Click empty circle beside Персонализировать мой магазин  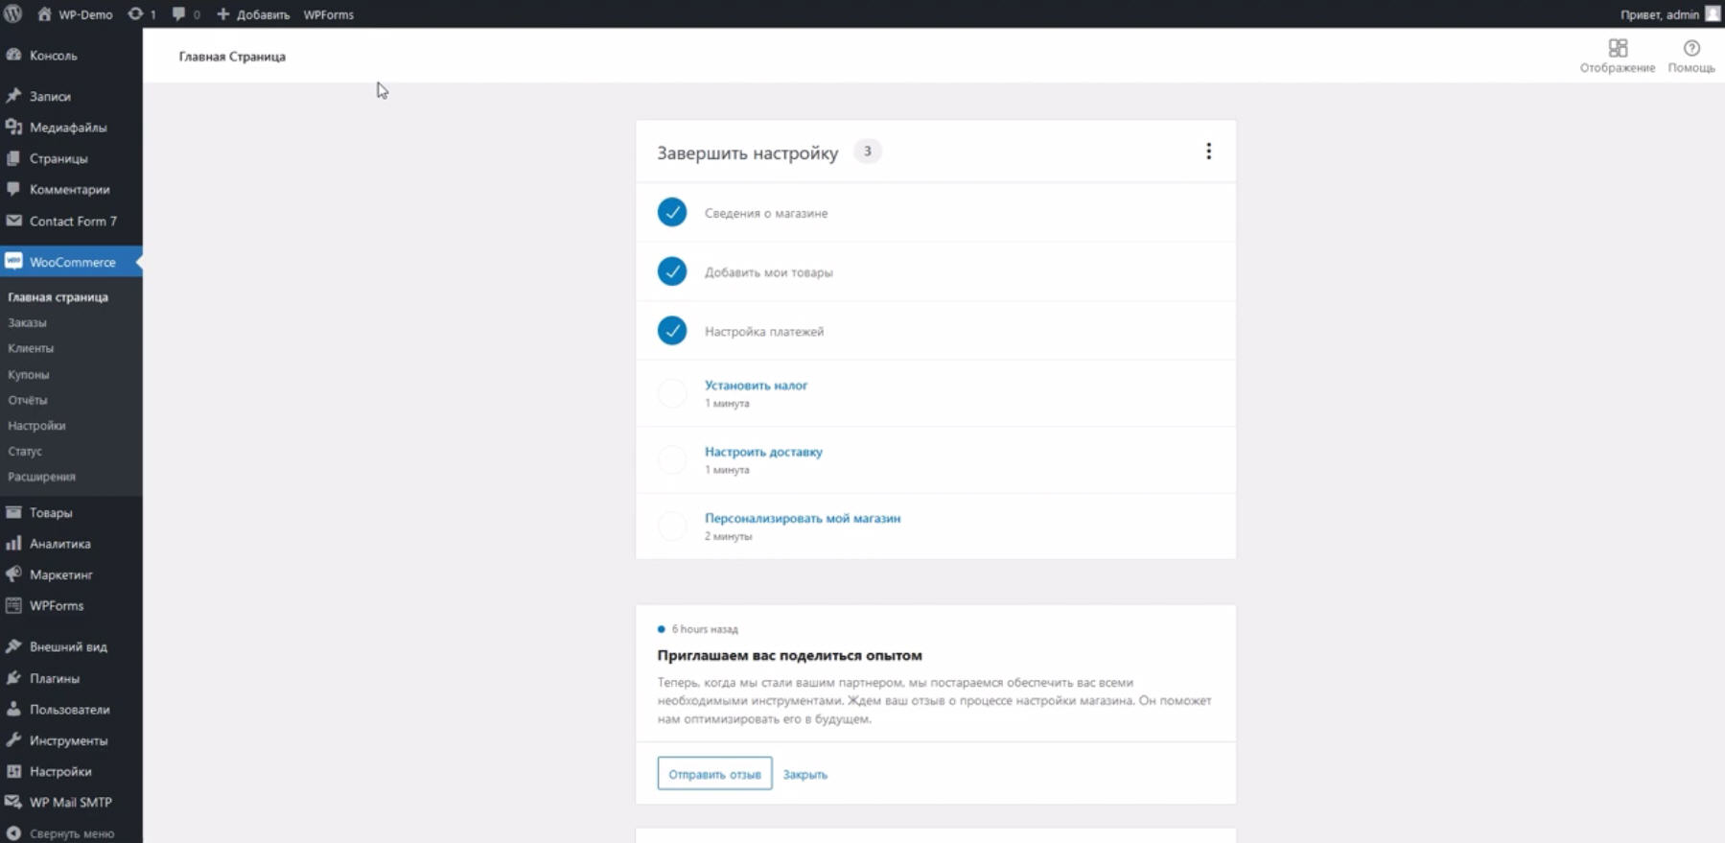coord(672,526)
